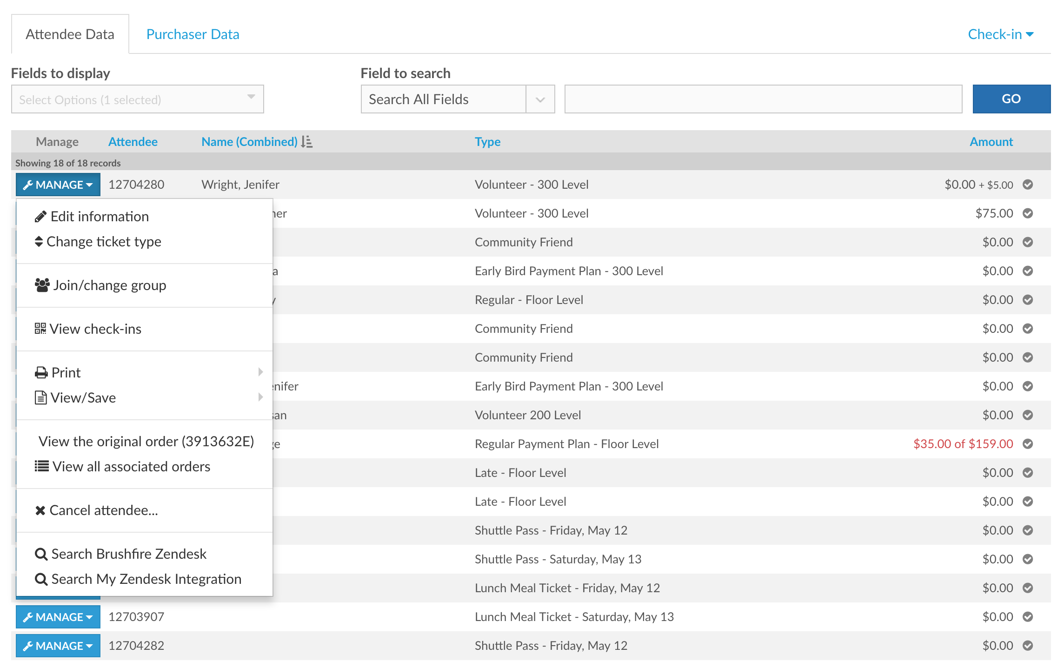Image resolution: width=1064 pixels, height=661 pixels.
Task: Open the MANAGE dropdown for attendee 12704280
Action: point(58,185)
